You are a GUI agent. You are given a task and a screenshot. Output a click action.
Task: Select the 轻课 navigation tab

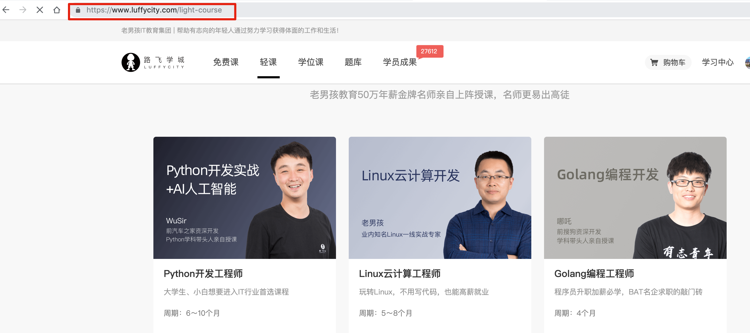(268, 62)
